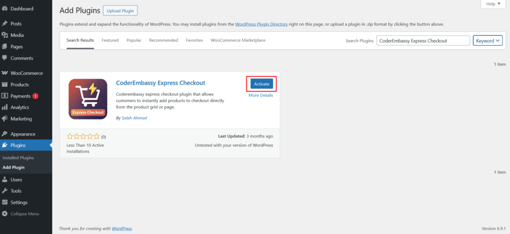
Task: Click the WooCommerce logo icon in sidebar
Action: tap(5, 73)
